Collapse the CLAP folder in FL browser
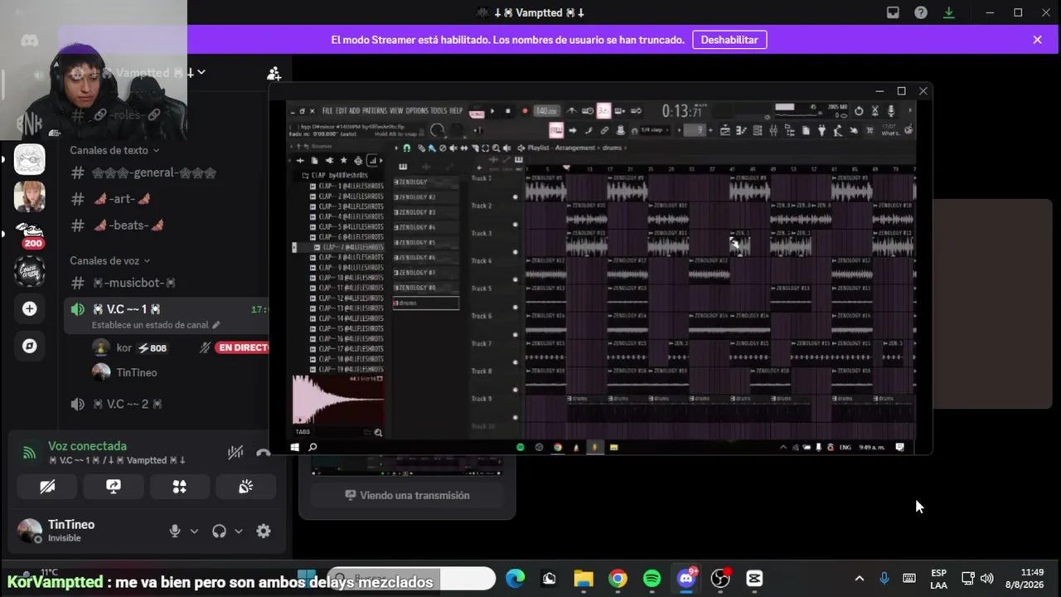Viewport: 1061px width, 597px height. [x=305, y=176]
